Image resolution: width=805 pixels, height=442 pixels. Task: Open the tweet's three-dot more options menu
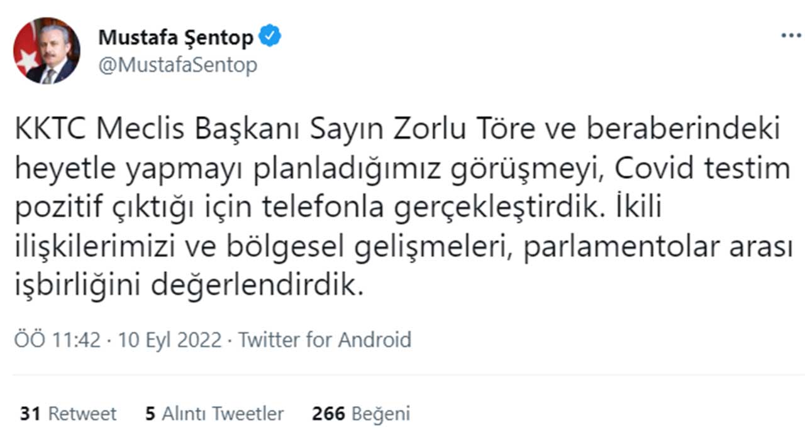click(791, 36)
